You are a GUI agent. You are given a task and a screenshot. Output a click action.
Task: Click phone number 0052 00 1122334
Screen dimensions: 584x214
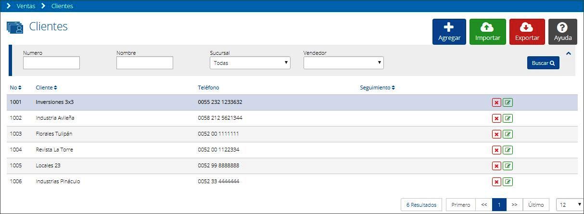[x=218, y=150]
